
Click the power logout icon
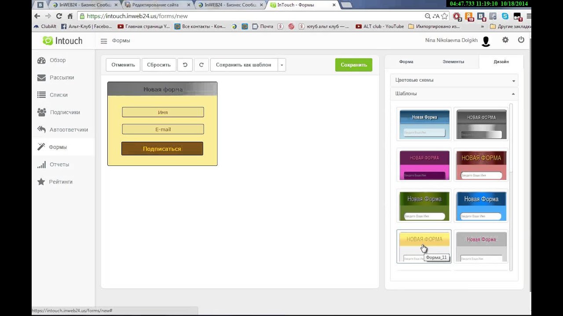coord(521,40)
